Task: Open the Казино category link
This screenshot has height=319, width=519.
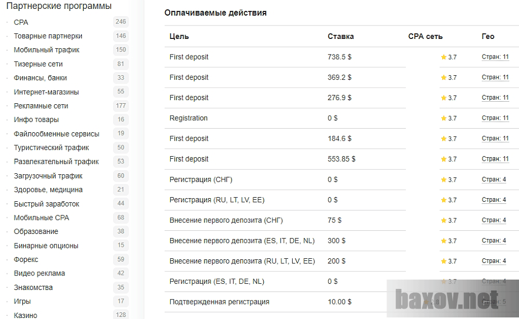Action: pos(25,315)
